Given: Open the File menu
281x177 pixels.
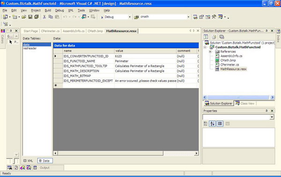Looking at the screenshot, I should click(5, 11).
